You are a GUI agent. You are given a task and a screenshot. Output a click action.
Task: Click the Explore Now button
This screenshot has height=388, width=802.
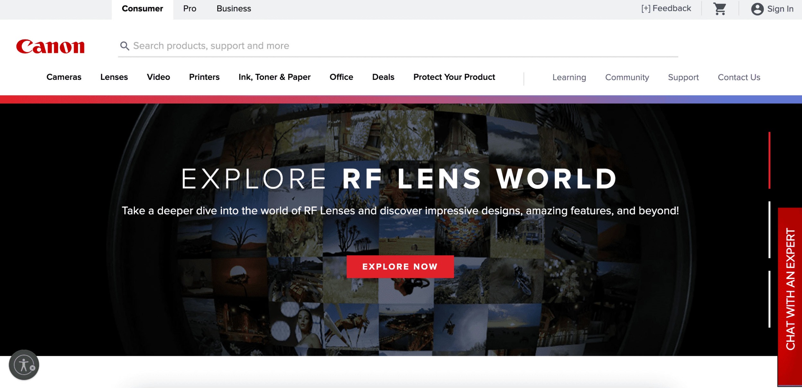pos(400,266)
